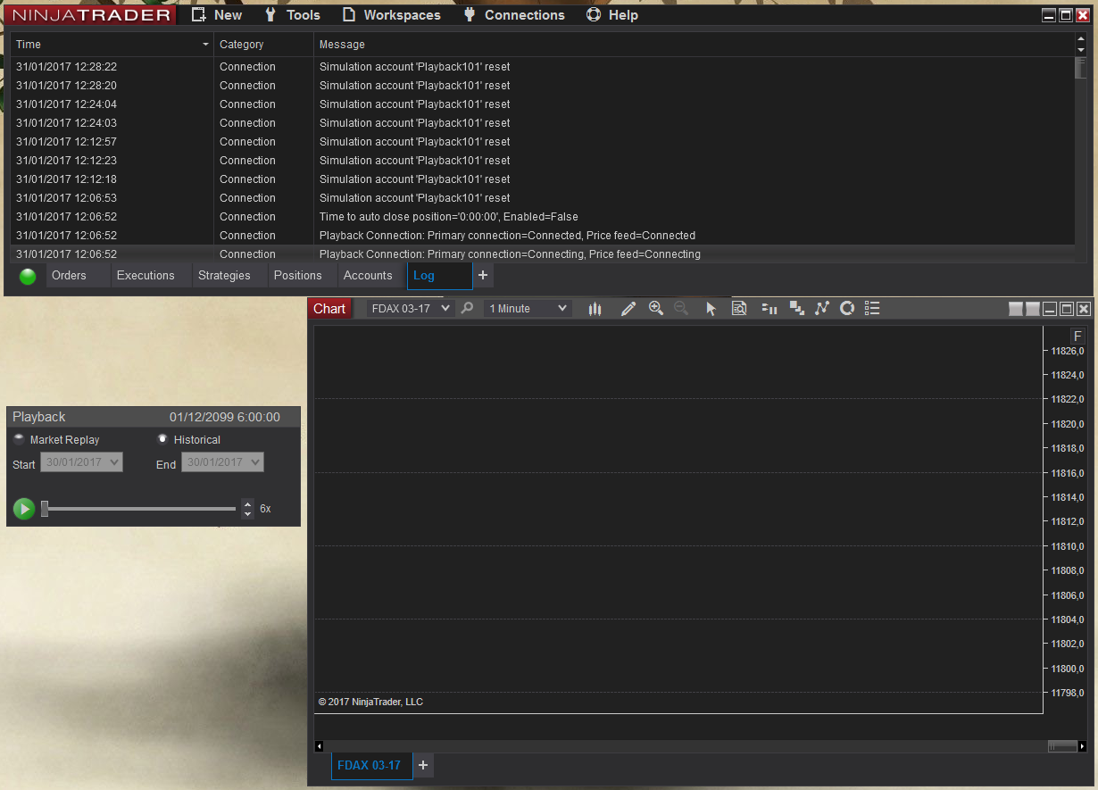The width and height of the screenshot is (1098, 790).
Task: Open the Data Box icon in chart toolbar
Action: point(739,309)
